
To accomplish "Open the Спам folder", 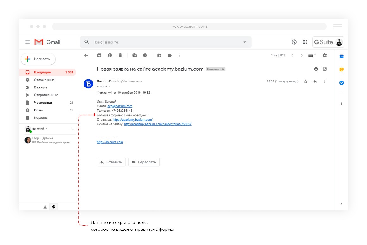I will click(x=47, y=110).
